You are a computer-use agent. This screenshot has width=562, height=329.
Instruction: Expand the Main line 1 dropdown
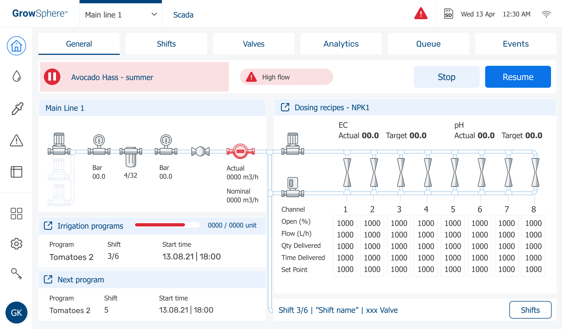pos(121,15)
